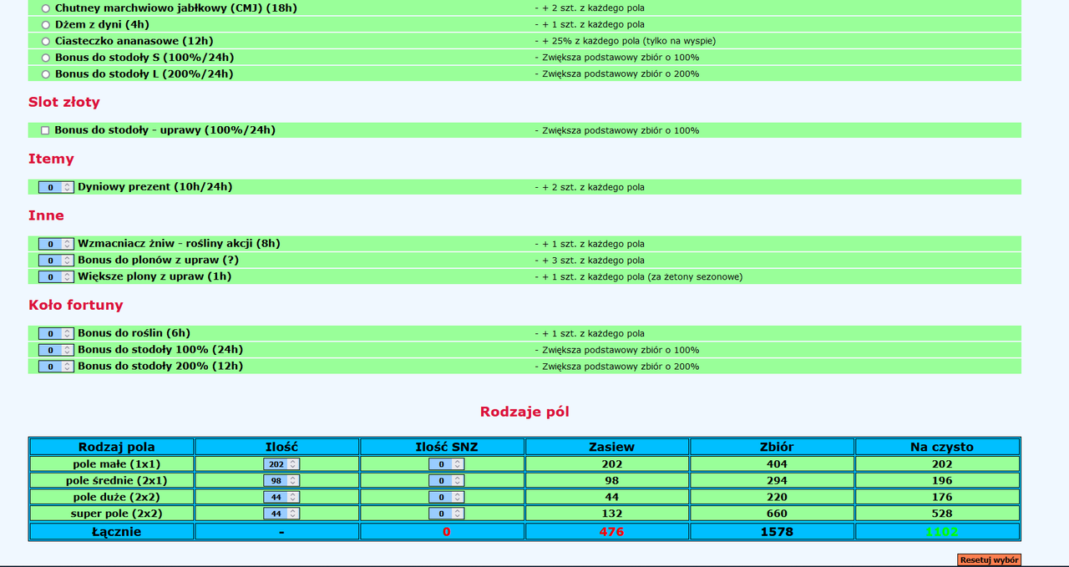Image resolution: width=1069 pixels, height=567 pixels.
Task: Click the Slot złoty section heading
Action: (x=64, y=102)
